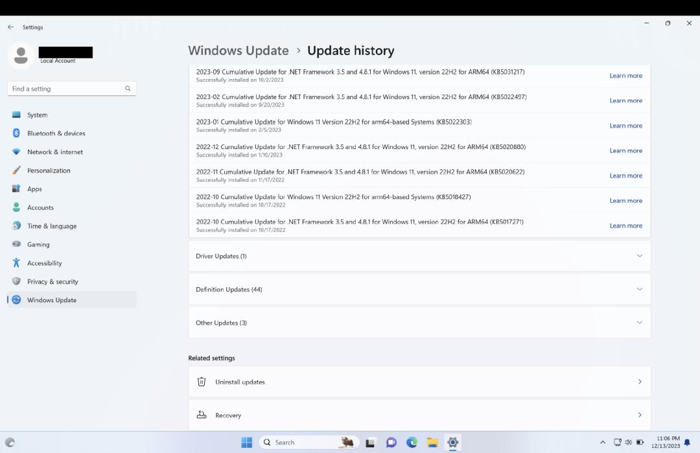Open Uninstall updates via its chevron
Viewport: 700px width, 453px height.
pos(640,382)
